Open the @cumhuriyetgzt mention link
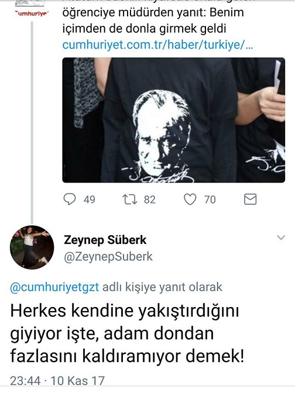The height and width of the screenshot is (393, 295). pyautogui.click(x=54, y=287)
